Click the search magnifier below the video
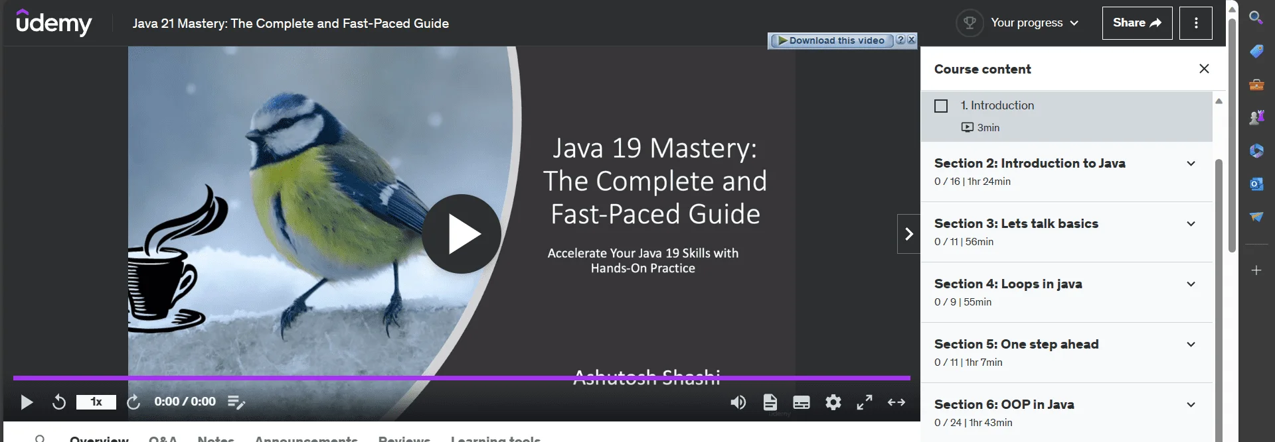 click(x=40, y=438)
